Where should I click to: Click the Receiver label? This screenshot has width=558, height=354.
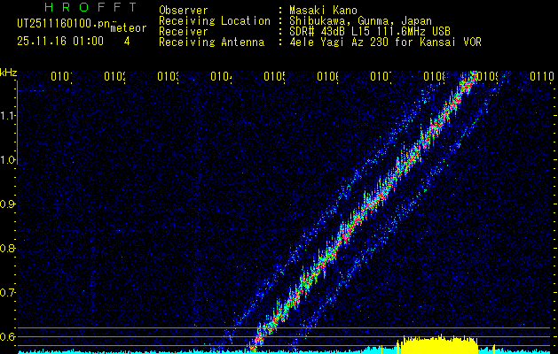(184, 32)
